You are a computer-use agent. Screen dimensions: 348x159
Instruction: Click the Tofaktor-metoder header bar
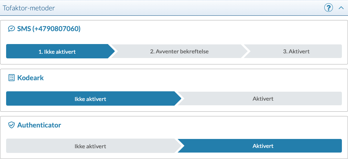[x=180, y=8]
